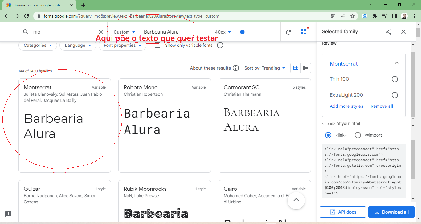The width and height of the screenshot is (421, 224).
Task: Click Remove all link
Action: [x=382, y=106]
